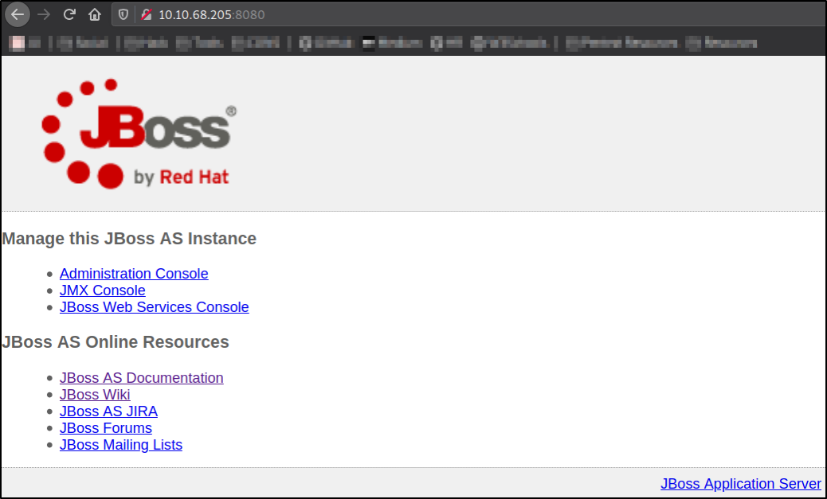Show tracking protection shield info
The height and width of the screenshot is (499, 827).
[x=123, y=15]
